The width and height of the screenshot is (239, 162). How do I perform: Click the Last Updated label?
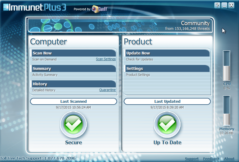pos(167,102)
